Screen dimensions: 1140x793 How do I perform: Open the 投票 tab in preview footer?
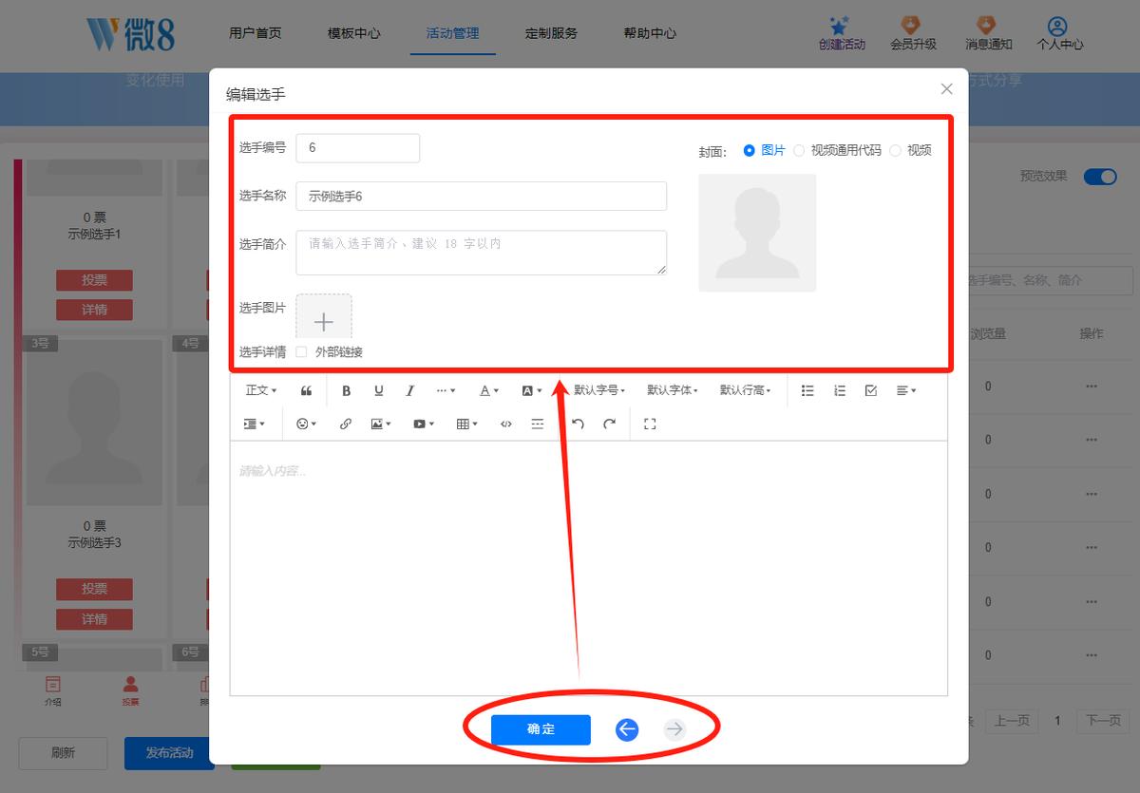click(x=130, y=691)
